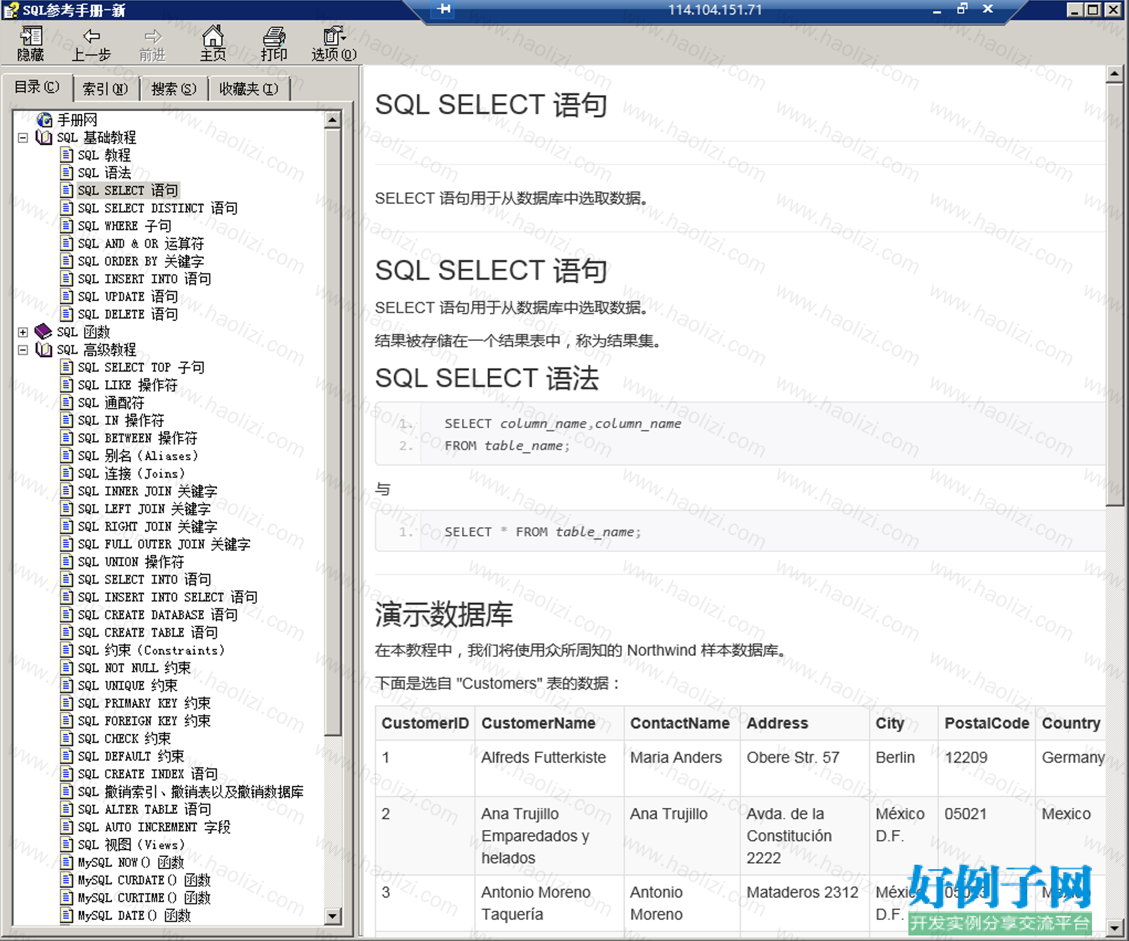Image resolution: width=1129 pixels, height=941 pixels.
Task: Click the 隐藏 (Hide) toolbar icon
Action: (x=30, y=43)
